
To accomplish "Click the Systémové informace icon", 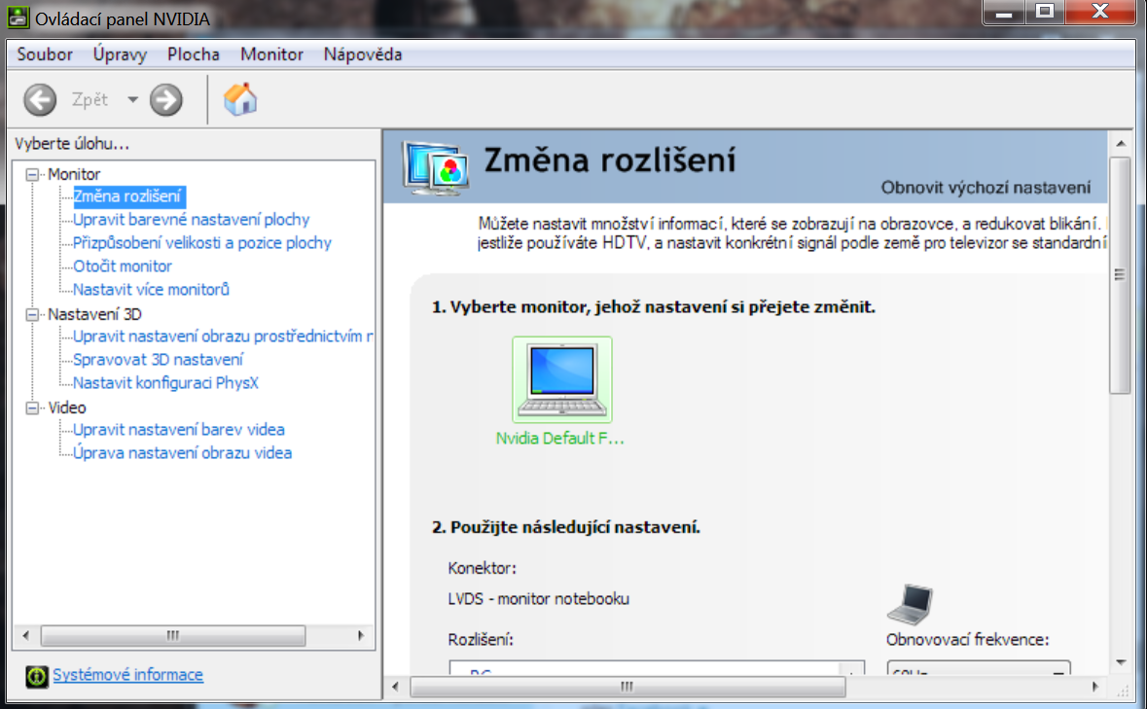I will (36, 676).
